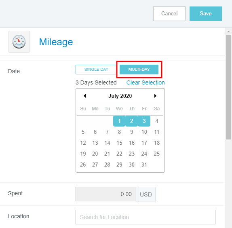Save the mileage expense
This screenshot has height=228, width=232.
tap(206, 14)
